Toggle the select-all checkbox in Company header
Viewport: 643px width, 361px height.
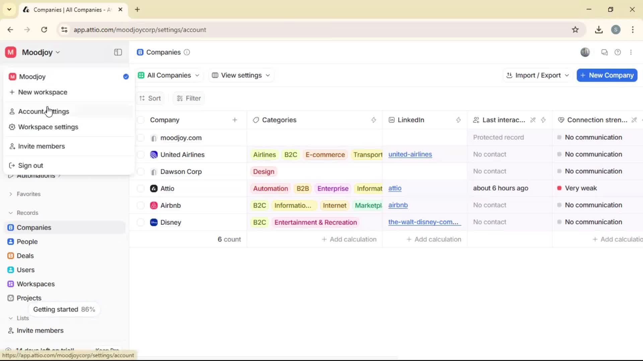(141, 120)
